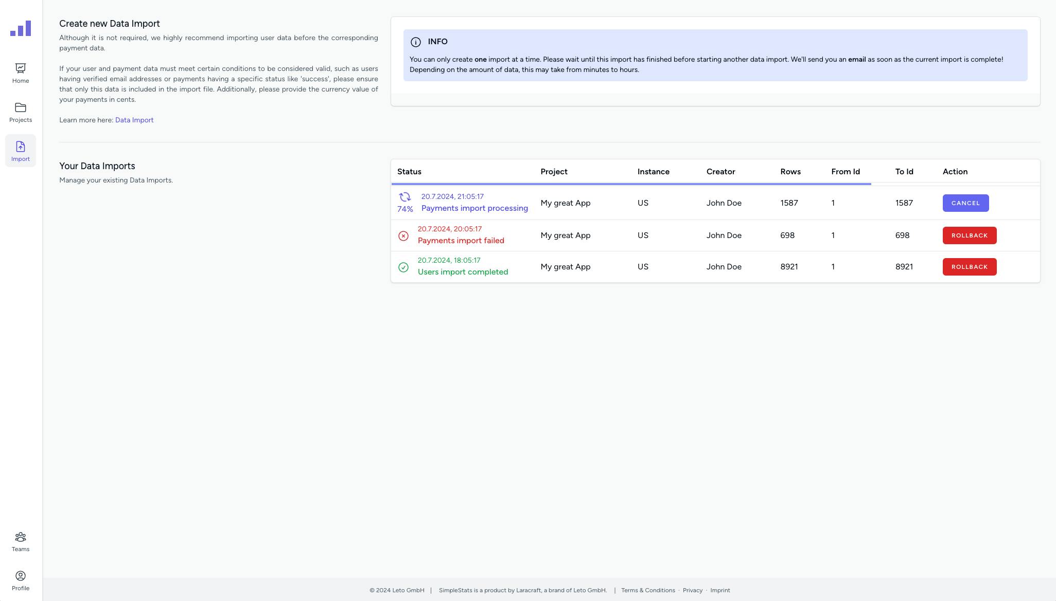Open Terms & Conditions footer link

point(648,590)
